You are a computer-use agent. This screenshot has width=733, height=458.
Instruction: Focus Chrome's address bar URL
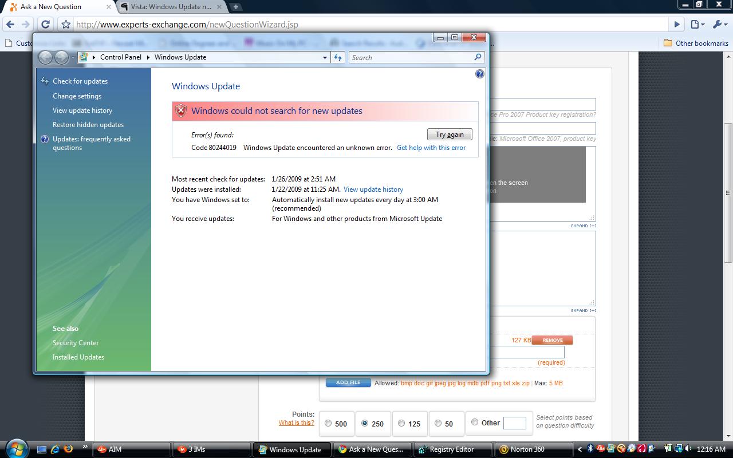pos(371,25)
